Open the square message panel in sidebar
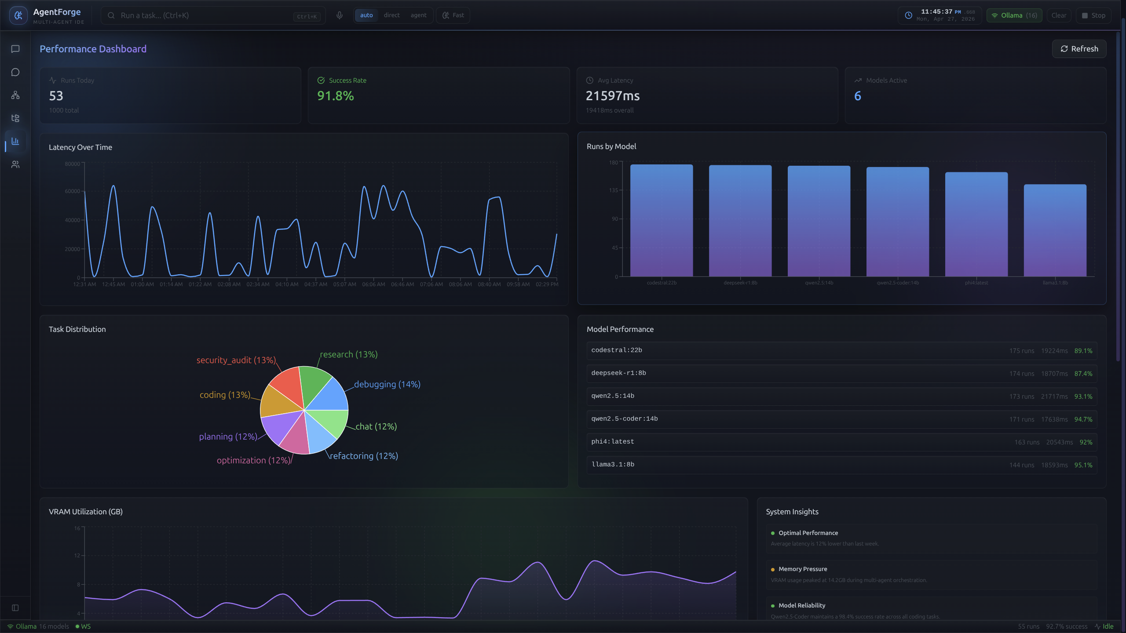This screenshot has width=1126, height=633. 15,49
